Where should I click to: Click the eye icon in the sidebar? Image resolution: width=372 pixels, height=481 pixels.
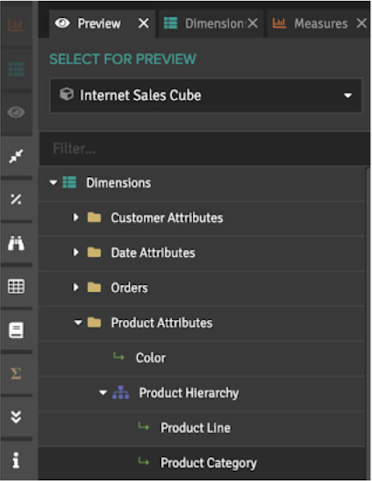click(x=16, y=112)
